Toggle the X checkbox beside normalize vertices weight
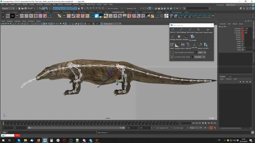Screen dimensions: 255x143 (x=172, y=57)
